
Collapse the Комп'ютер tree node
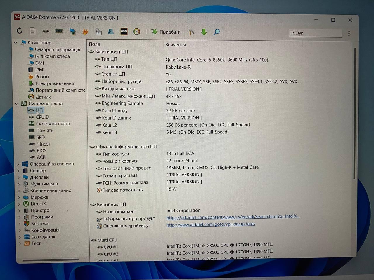[x=16, y=43]
